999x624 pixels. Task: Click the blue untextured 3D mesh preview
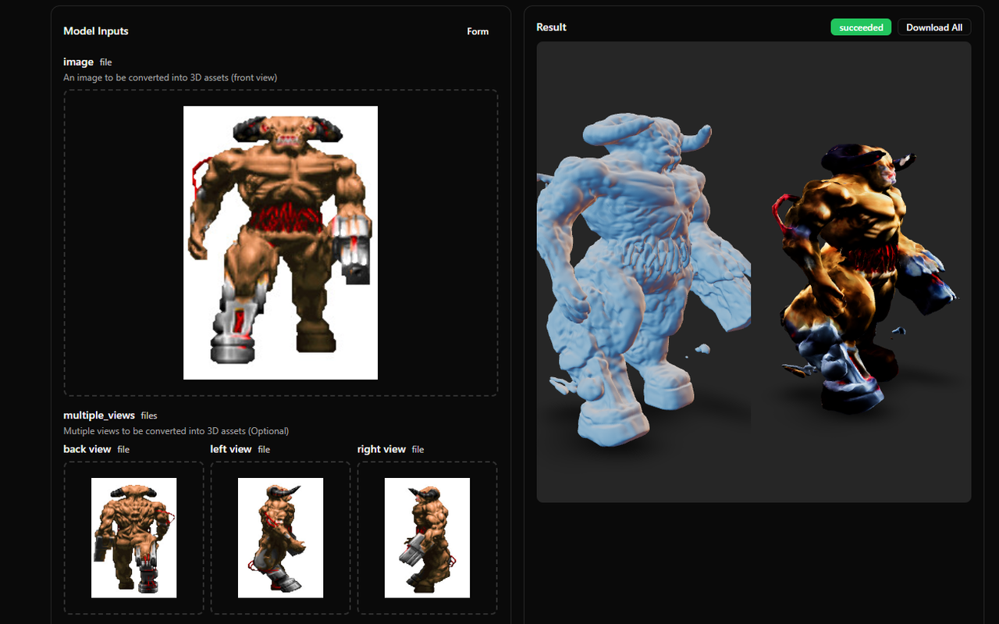click(643, 281)
